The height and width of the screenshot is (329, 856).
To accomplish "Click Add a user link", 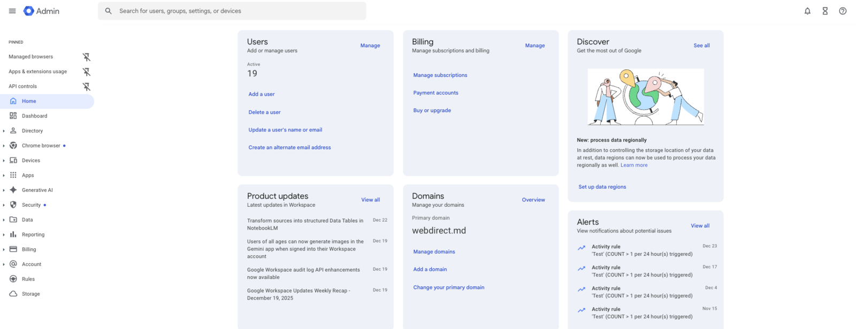I will (262, 94).
